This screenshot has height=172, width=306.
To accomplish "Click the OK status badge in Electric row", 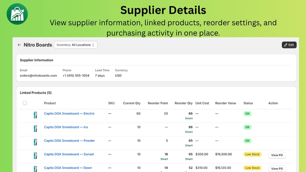I will click(x=247, y=114).
